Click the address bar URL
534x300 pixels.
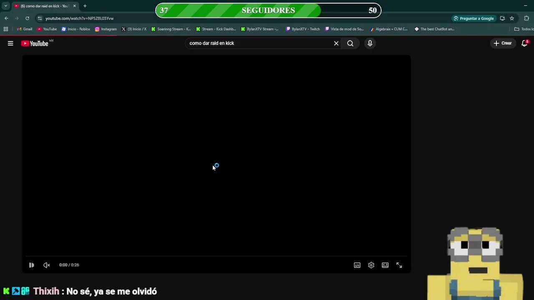[79, 18]
